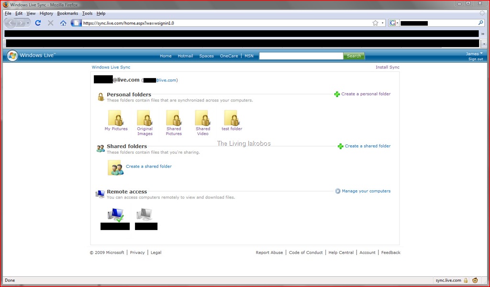
Task: Open the Shared Video folder icon
Action: [x=203, y=118]
